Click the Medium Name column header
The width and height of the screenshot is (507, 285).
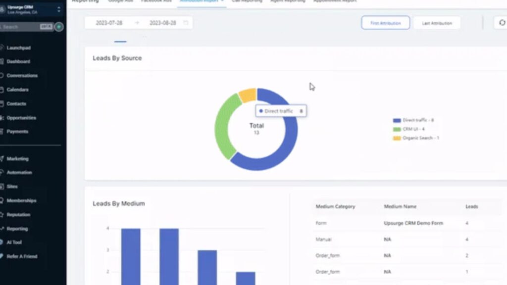pyautogui.click(x=400, y=206)
